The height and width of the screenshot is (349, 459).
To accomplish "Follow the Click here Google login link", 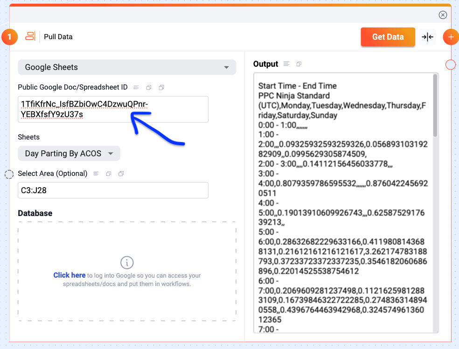I will pyautogui.click(x=70, y=275).
